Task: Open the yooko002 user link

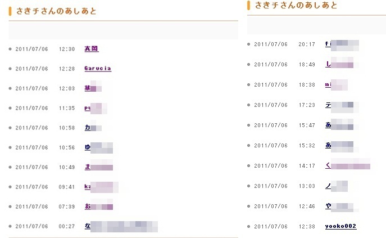Action: pyautogui.click(x=340, y=226)
